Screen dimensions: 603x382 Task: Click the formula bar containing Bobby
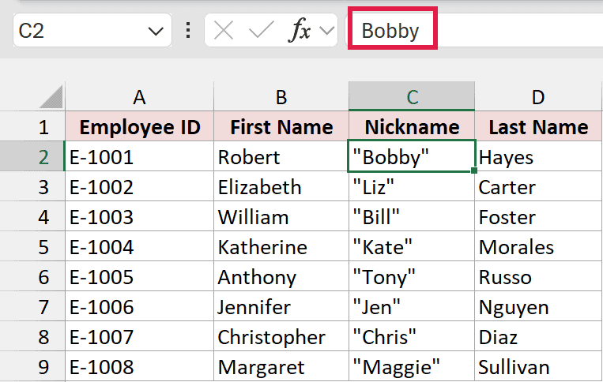(x=475, y=30)
